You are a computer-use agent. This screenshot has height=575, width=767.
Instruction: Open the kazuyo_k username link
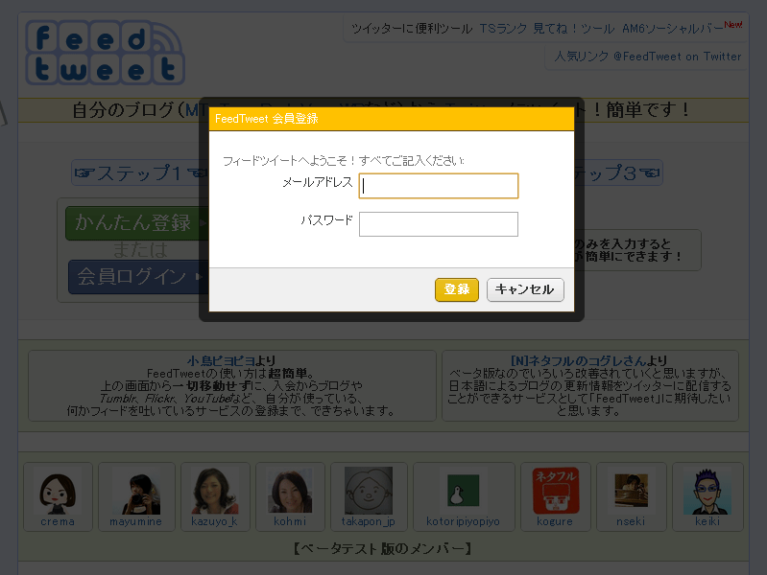215,521
